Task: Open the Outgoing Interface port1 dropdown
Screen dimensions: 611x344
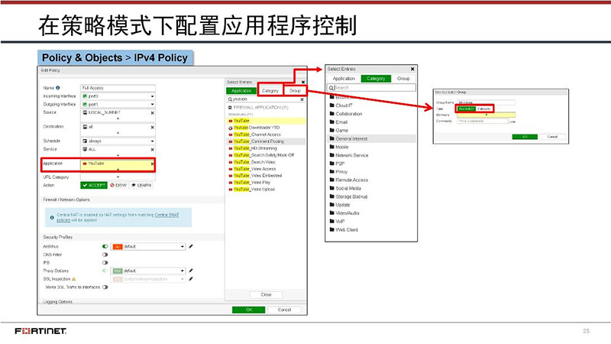Action: coord(118,105)
